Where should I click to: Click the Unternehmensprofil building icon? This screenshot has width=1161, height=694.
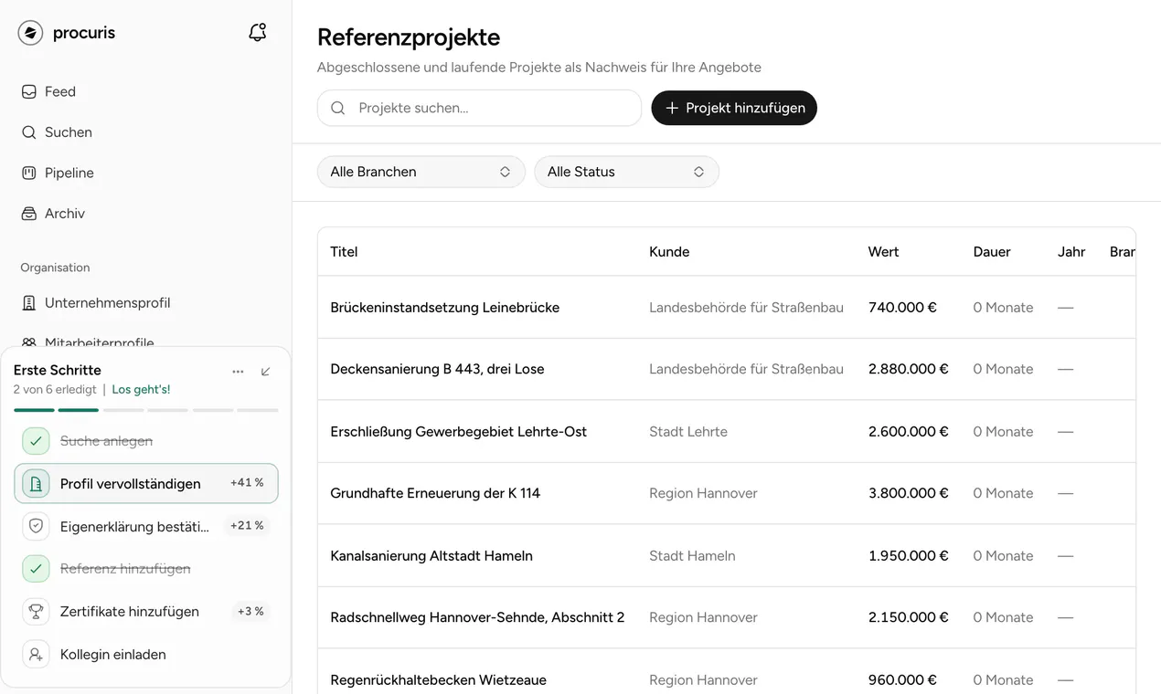click(x=28, y=303)
